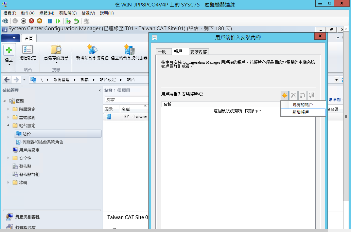
Task: Open the 檔案(F) menu
Action: coord(10,13)
